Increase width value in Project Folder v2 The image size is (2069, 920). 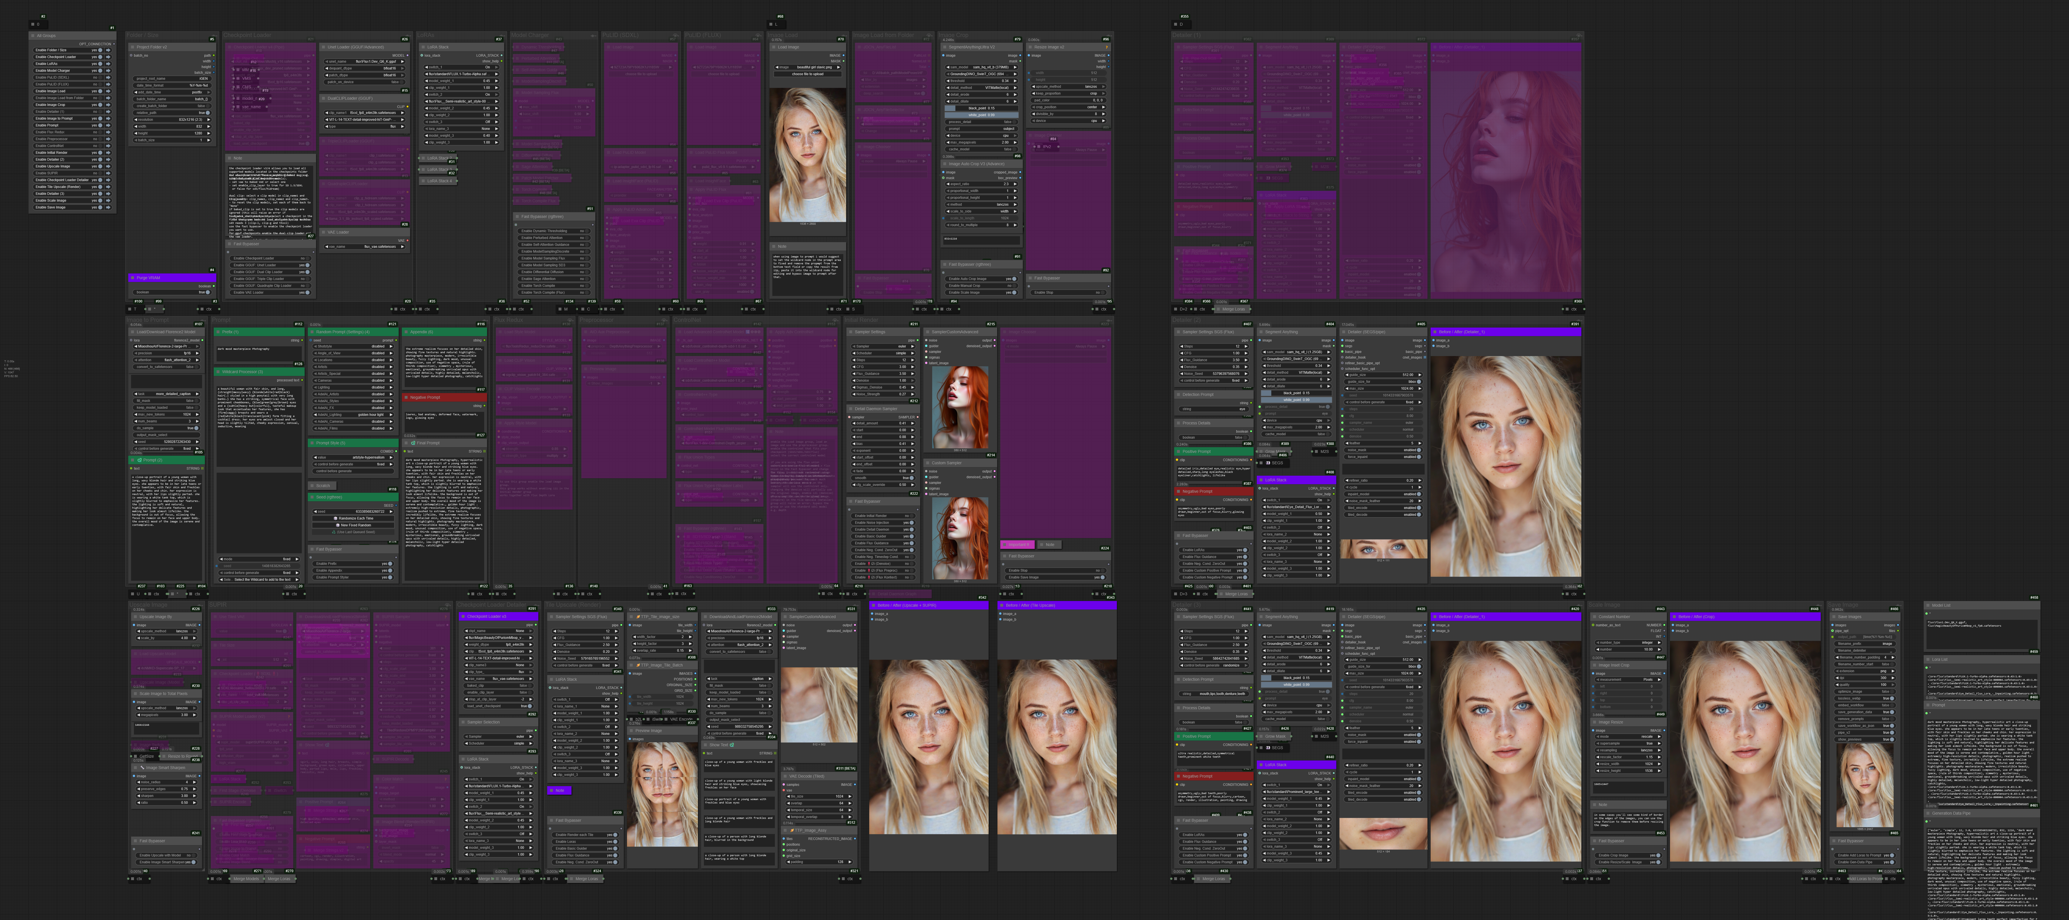click(209, 127)
